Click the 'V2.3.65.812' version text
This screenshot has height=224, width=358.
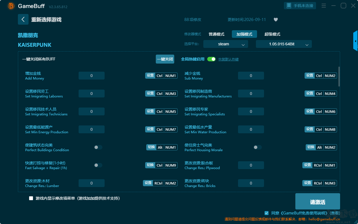[58, 7]
